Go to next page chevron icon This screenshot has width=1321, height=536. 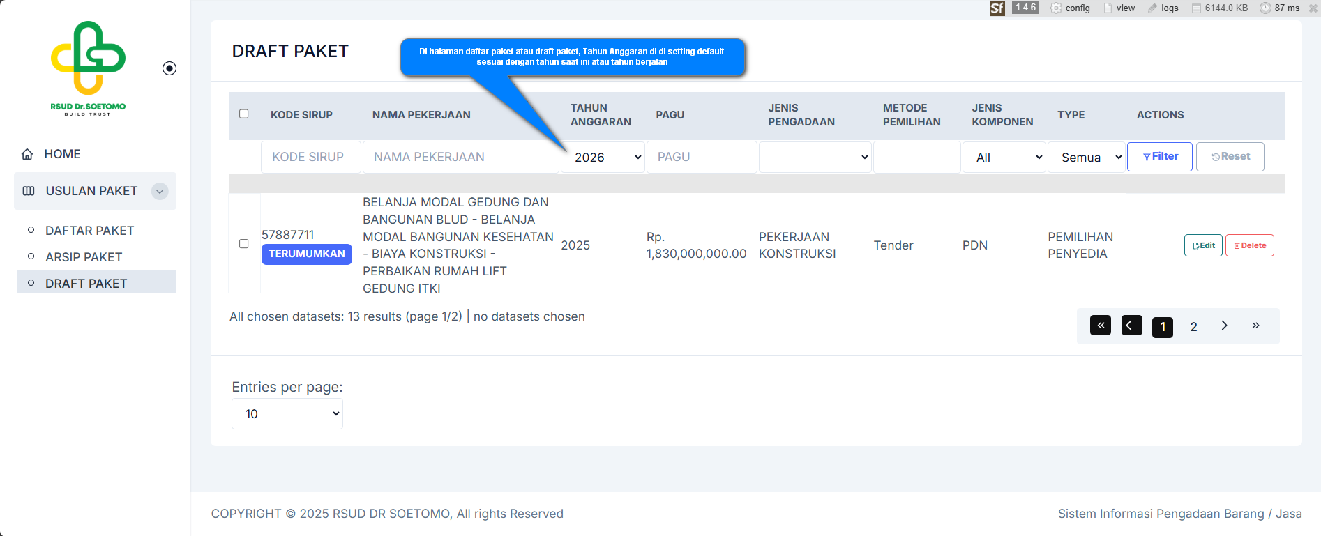(x=1224, y=326)
